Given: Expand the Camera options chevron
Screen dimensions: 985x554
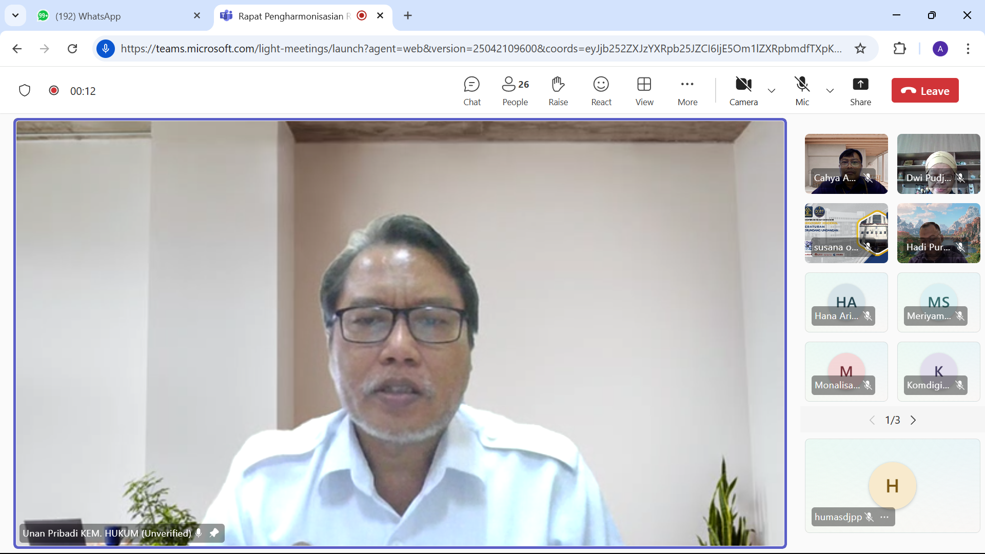Looking at the screenshot, I should pyautogui.click(x=771, y=91).
